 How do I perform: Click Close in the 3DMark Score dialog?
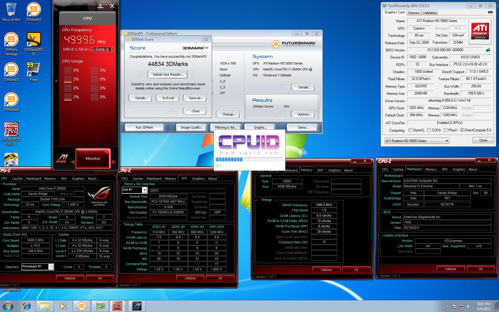[x=195, y=111]
